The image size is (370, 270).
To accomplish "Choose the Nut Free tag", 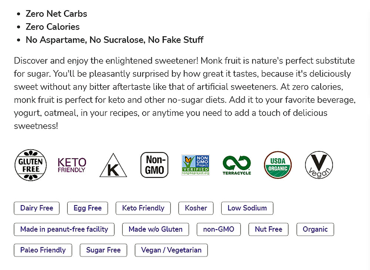I will coord(269,229).
